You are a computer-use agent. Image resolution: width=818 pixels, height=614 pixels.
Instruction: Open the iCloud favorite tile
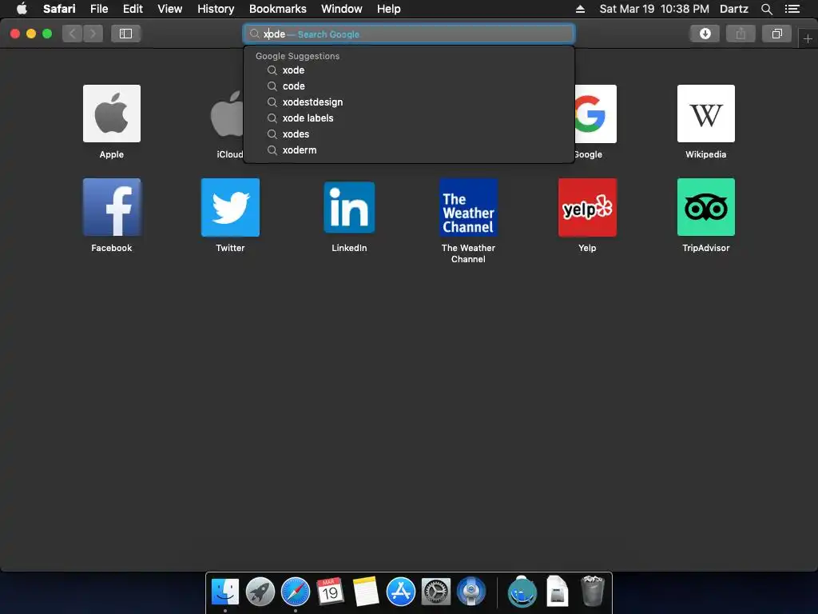point(226,114)
